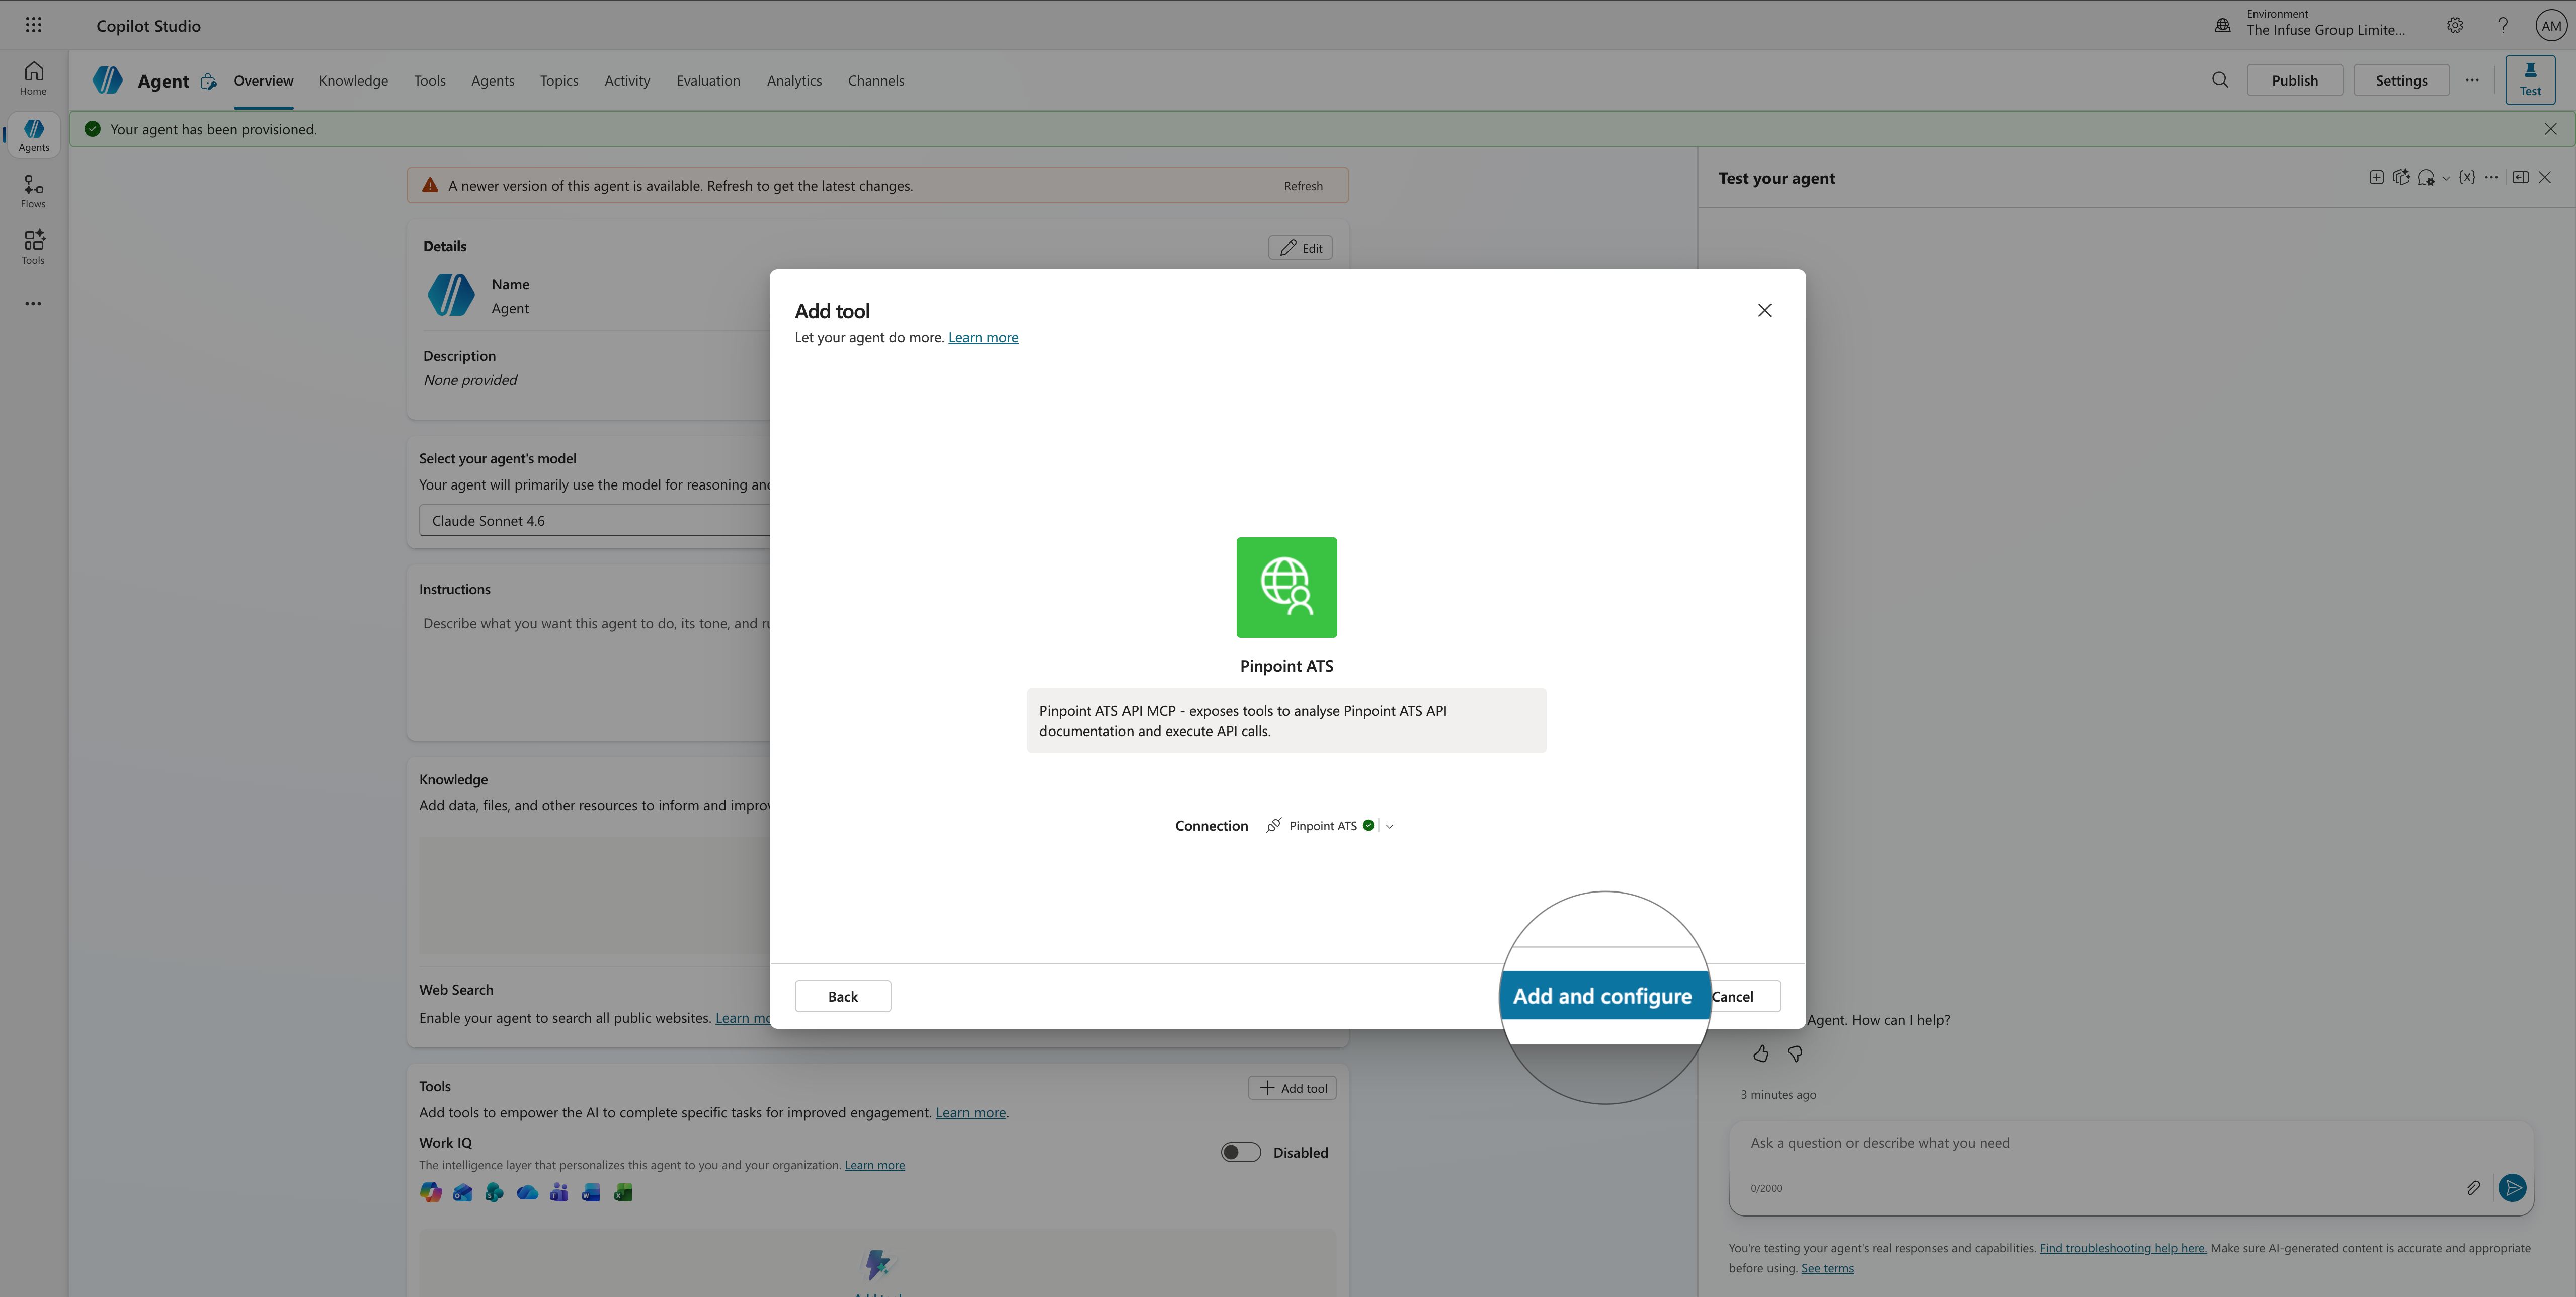This screenshot has height=1297, width=2576.
Task: Switch to the Knowledge tab
Action: [353, 81]
